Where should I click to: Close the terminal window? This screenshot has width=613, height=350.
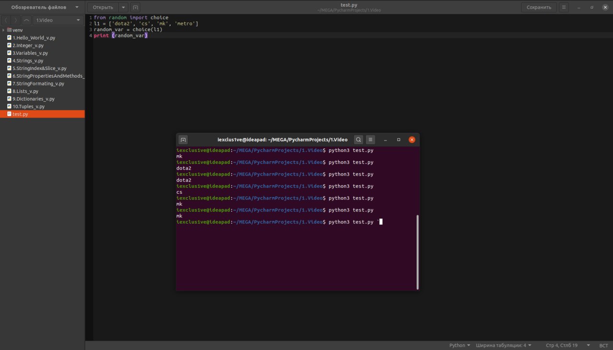(412, 140)
